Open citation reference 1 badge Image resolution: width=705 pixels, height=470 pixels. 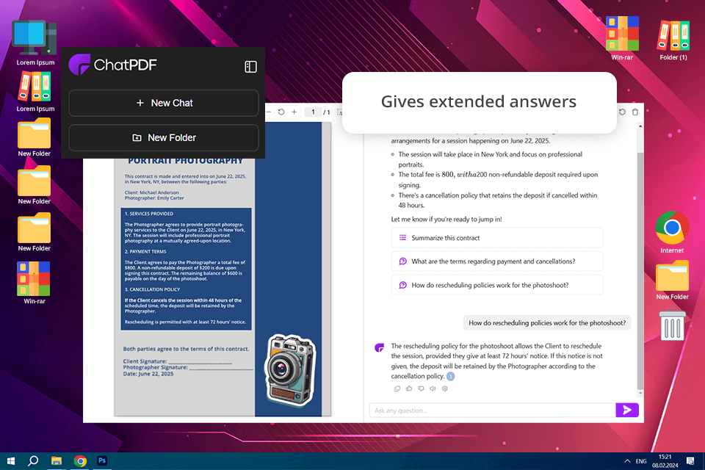tap(450, 377)
